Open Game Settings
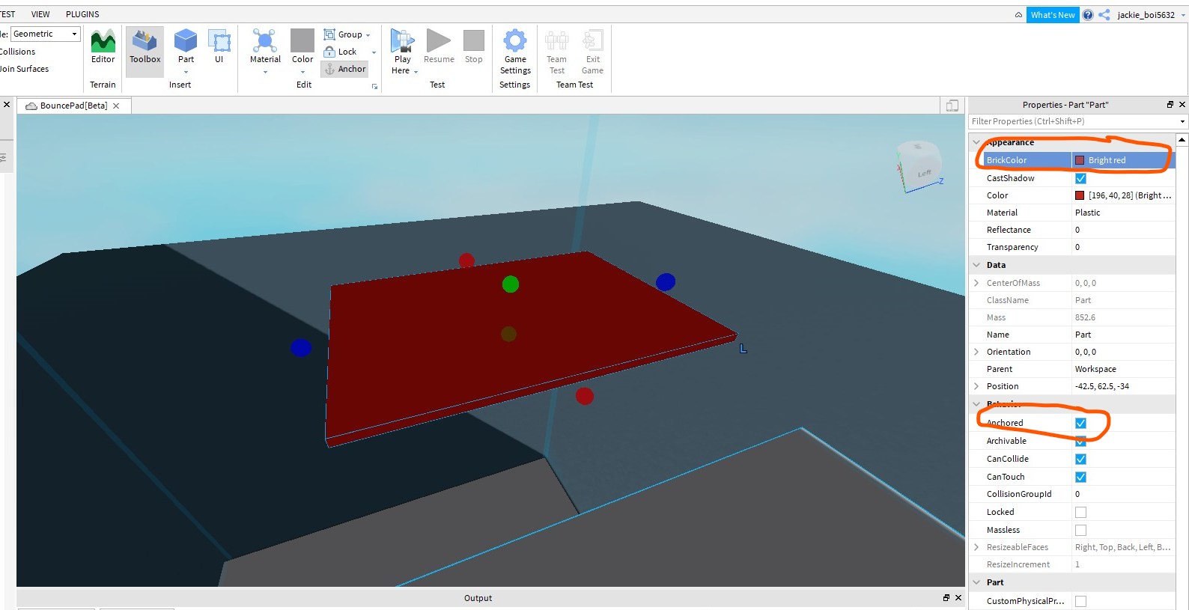Image resolution: width=1189 pixels, height=610 pixels. tap(515, 51)
